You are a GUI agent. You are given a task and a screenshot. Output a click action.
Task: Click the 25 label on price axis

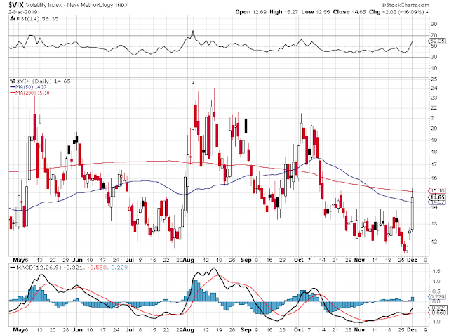(x=434, y=79)
